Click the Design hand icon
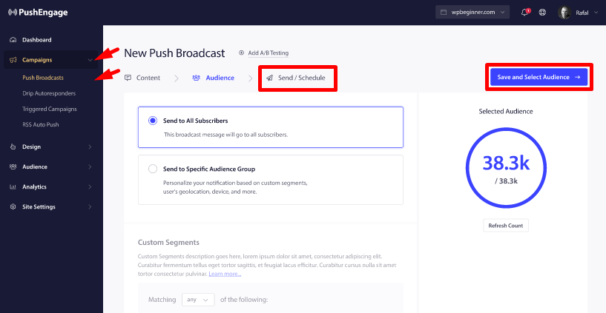Screen dimensions: 606x313 13,147
